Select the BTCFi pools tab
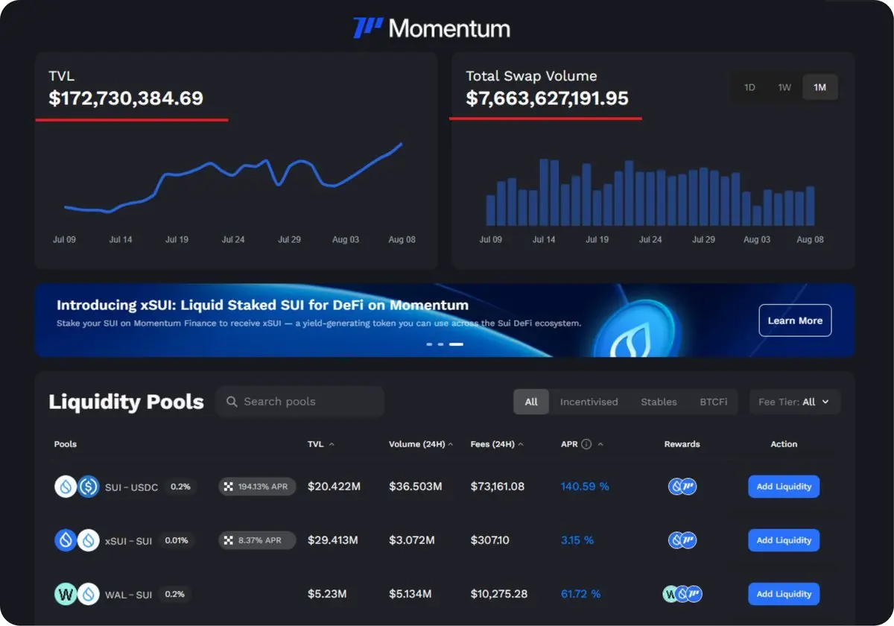This screenshot has height=626, width=894. click(x=714, y=402)
